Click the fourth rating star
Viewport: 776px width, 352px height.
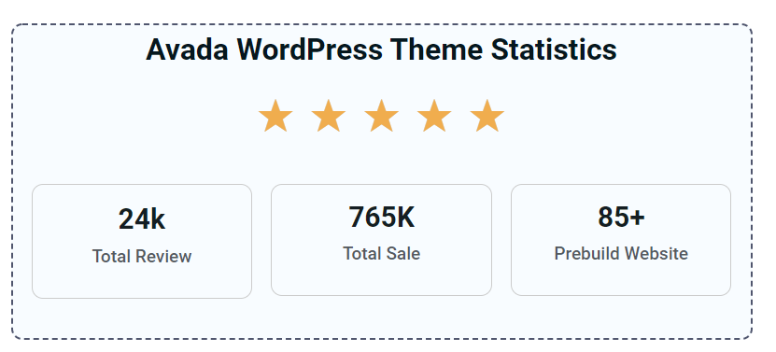coord(434,116)
